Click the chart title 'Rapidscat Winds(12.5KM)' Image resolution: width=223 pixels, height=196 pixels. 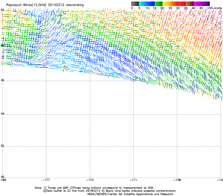click(x=26, y=5)
